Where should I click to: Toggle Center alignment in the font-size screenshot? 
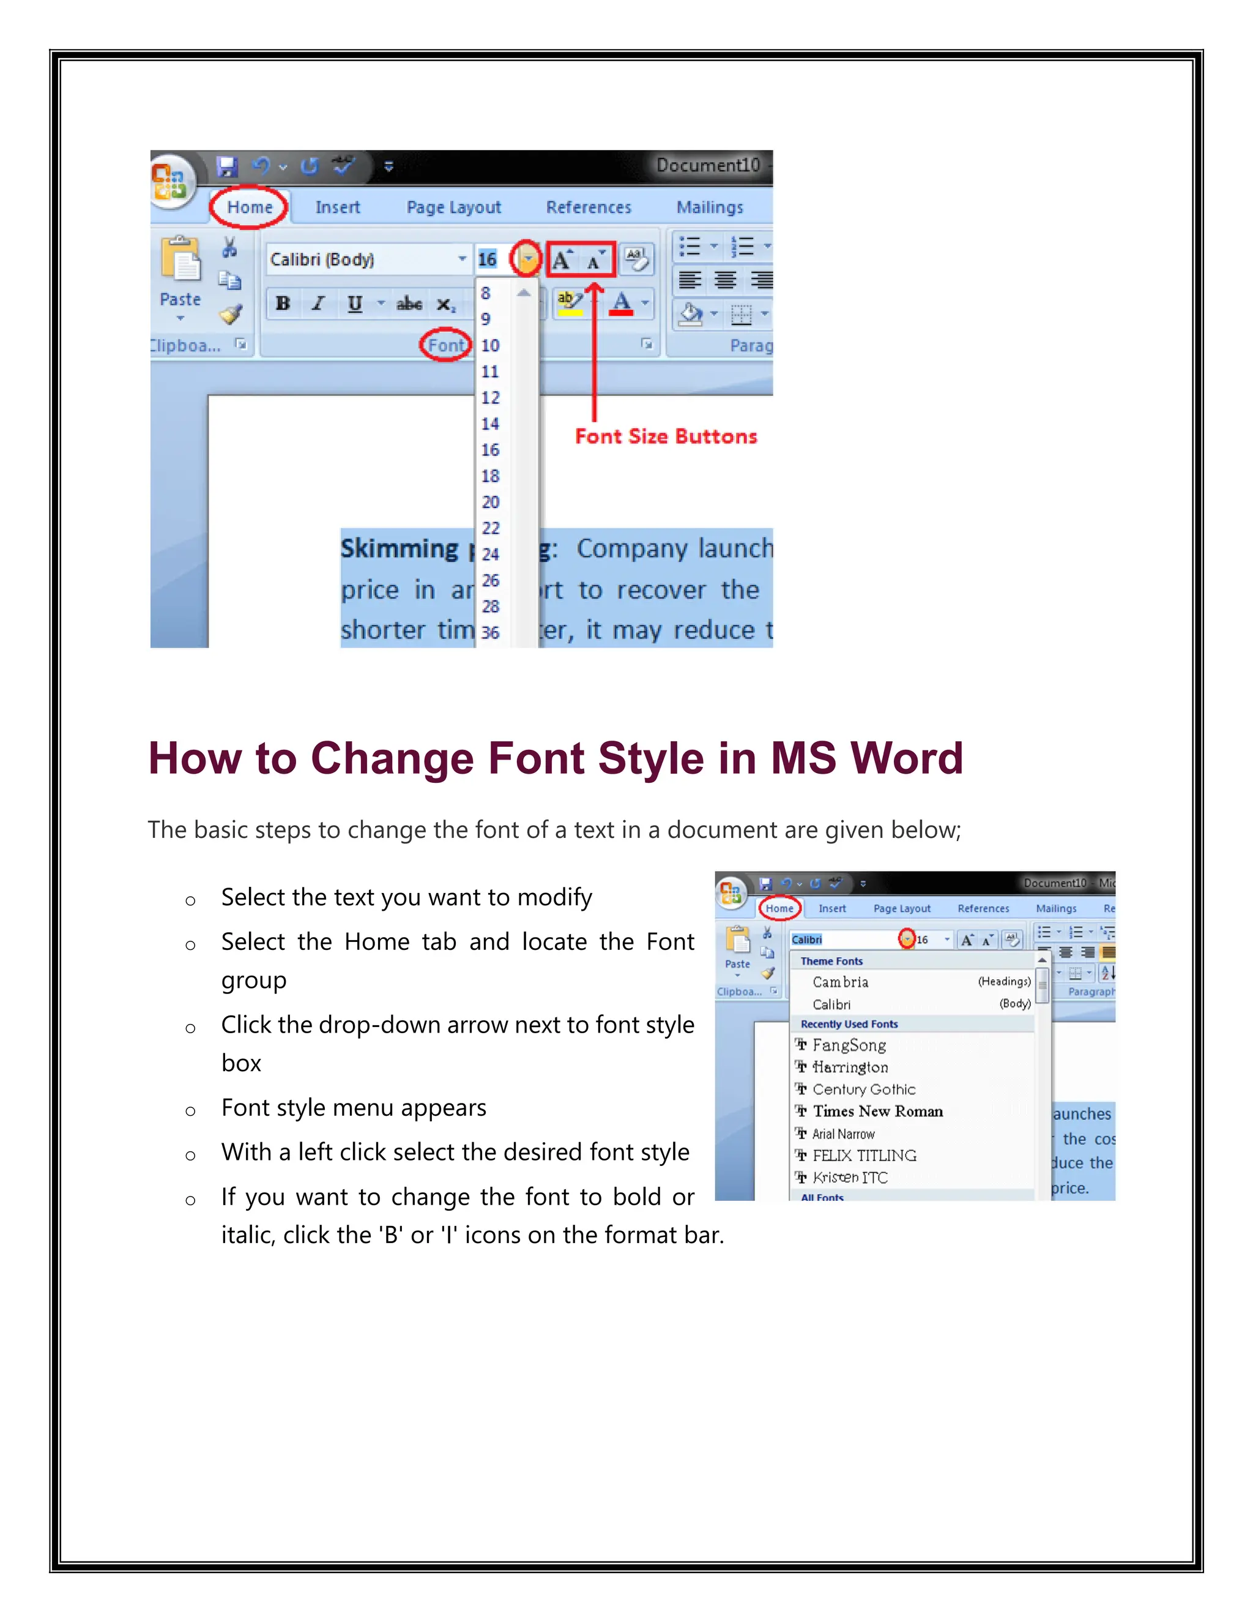[x=725, y=280]
